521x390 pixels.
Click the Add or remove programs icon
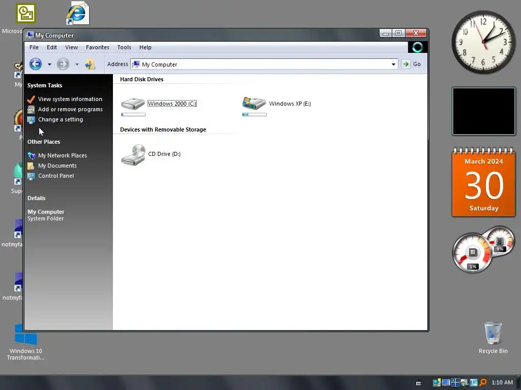[31, 110]
